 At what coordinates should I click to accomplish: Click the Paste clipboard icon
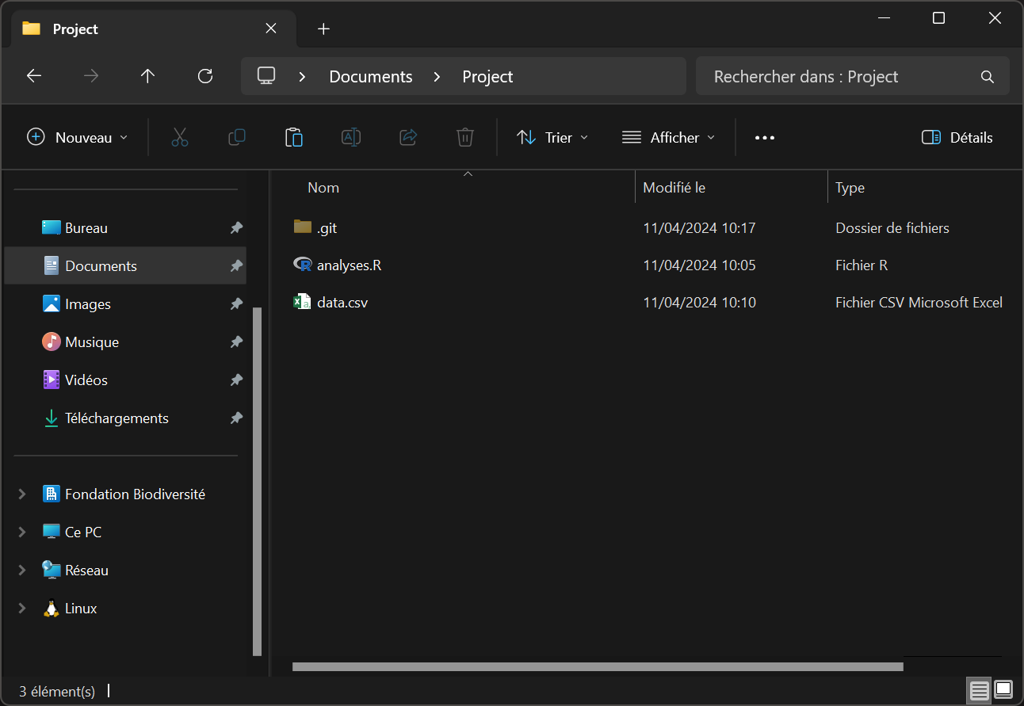[x=294, y=137]
